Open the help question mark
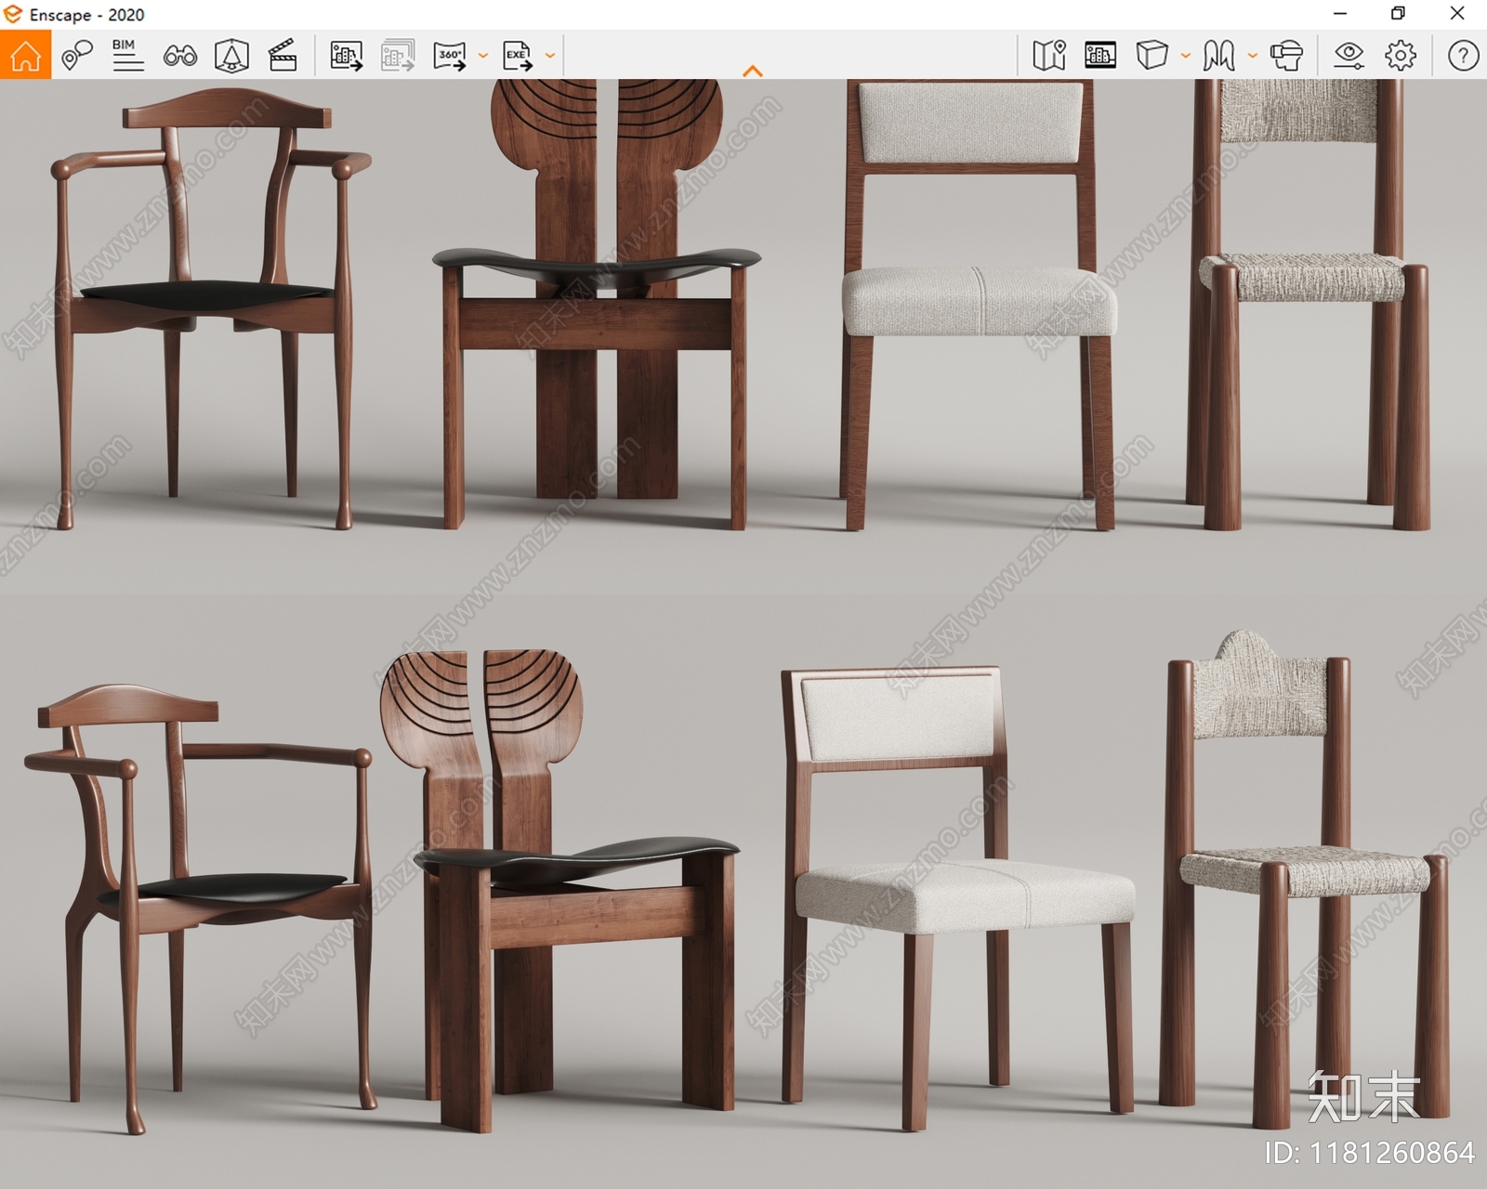Screen dimensions: 1487x1189 point(1463,56)
